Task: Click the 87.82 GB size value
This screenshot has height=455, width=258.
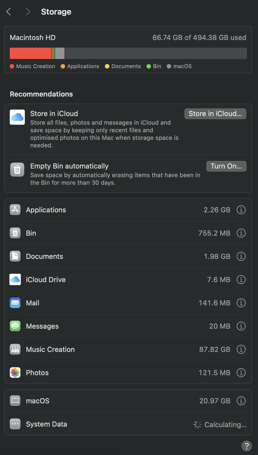Action: tap(215, 350)
